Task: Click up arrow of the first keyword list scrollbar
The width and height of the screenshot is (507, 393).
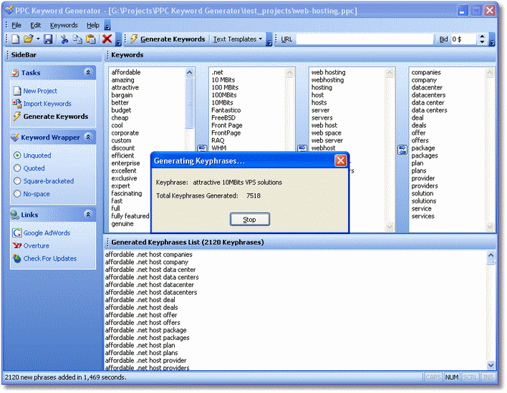Action: pyautogui.click(x=190, y=73)
